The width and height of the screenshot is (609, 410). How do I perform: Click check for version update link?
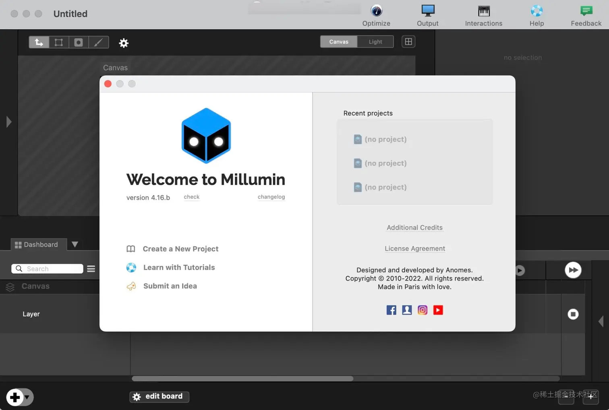point(191,197)
